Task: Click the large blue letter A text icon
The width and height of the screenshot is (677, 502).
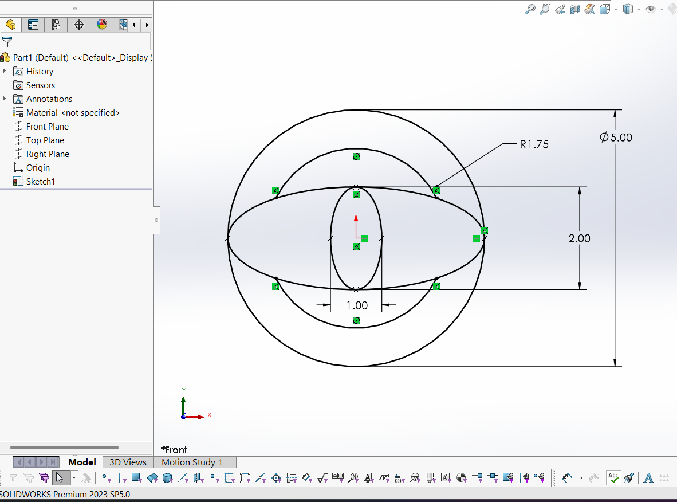Action: pyautogui.click(x=648, y=478)
